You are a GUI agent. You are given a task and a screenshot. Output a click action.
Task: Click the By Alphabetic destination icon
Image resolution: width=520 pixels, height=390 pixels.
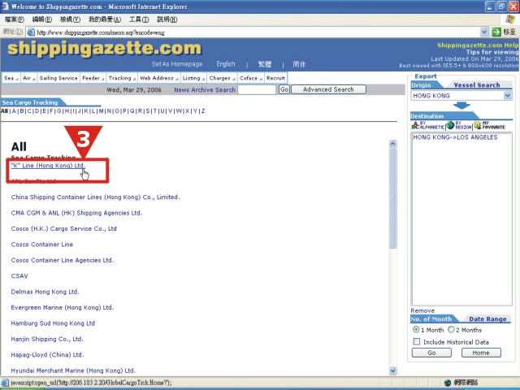tap(428, 125)
